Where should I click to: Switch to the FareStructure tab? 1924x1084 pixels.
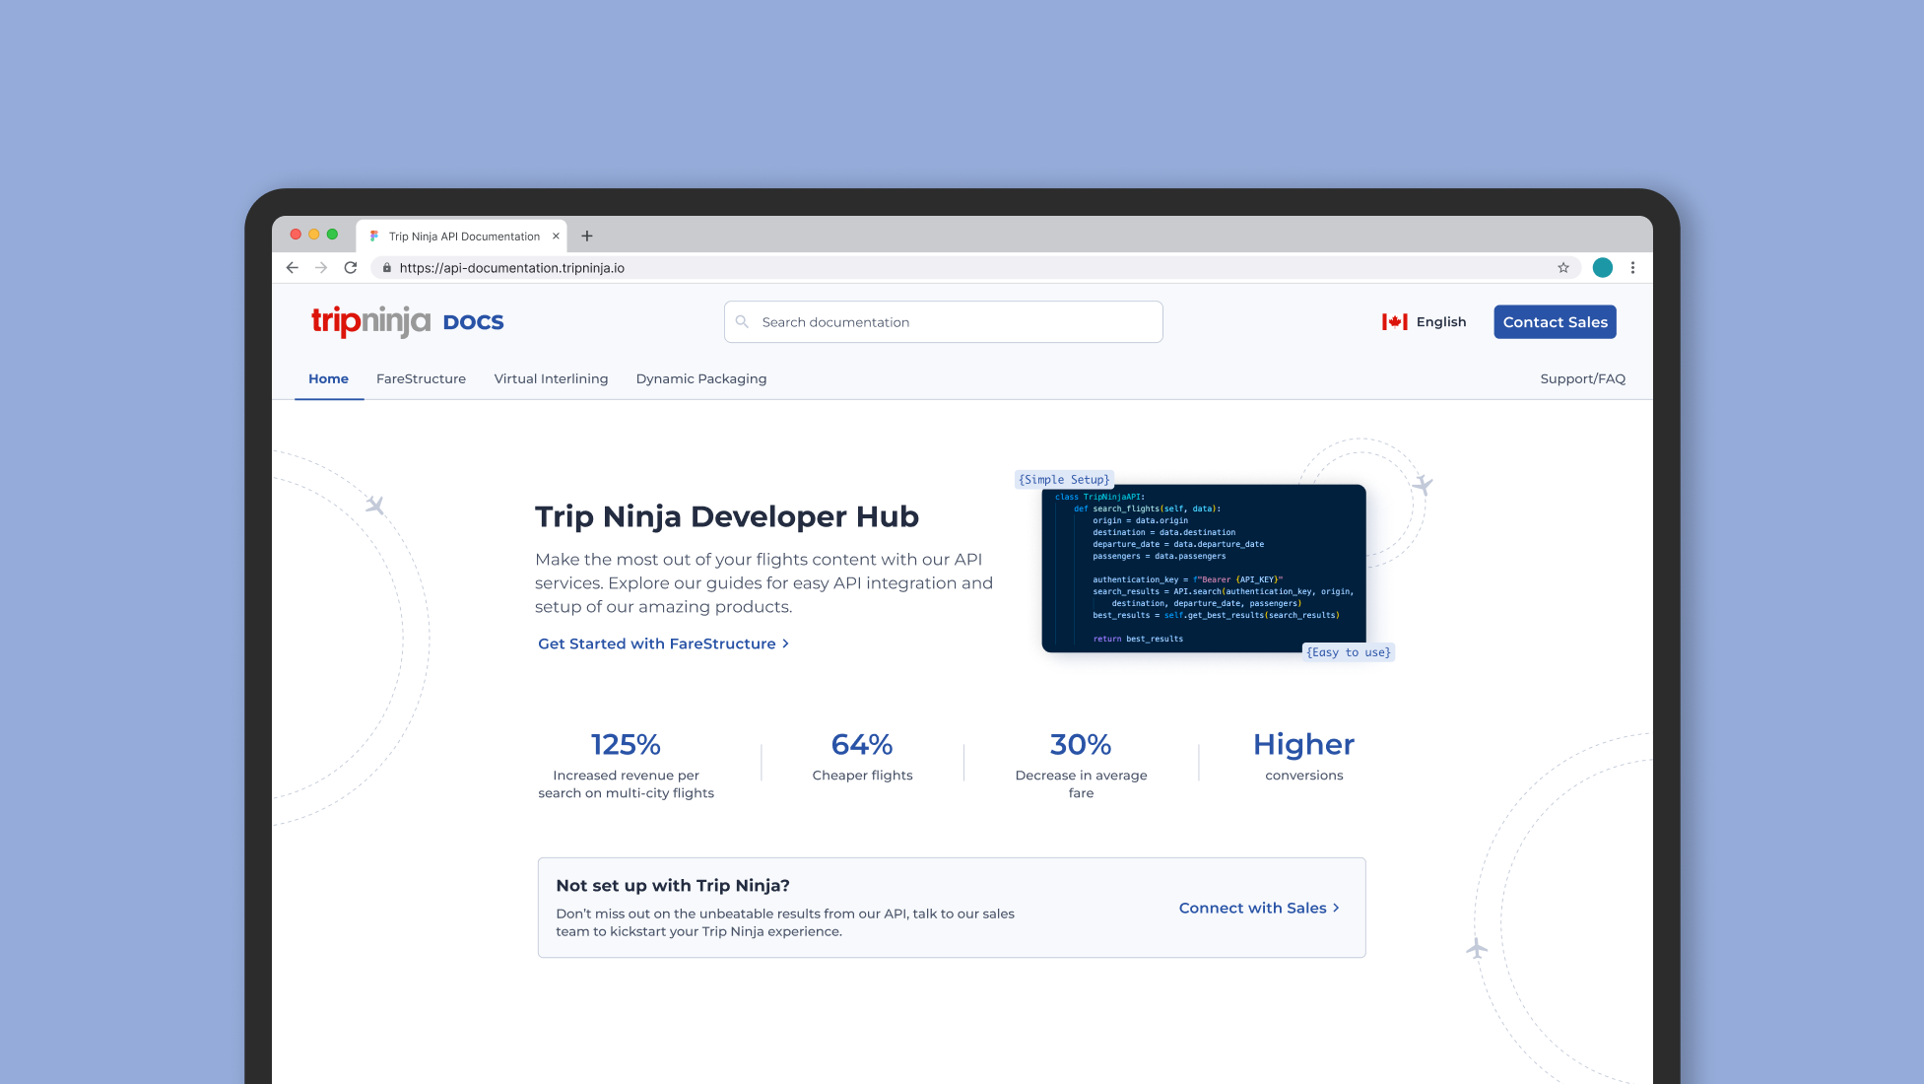pyautogui.click(x=421, y=379)
